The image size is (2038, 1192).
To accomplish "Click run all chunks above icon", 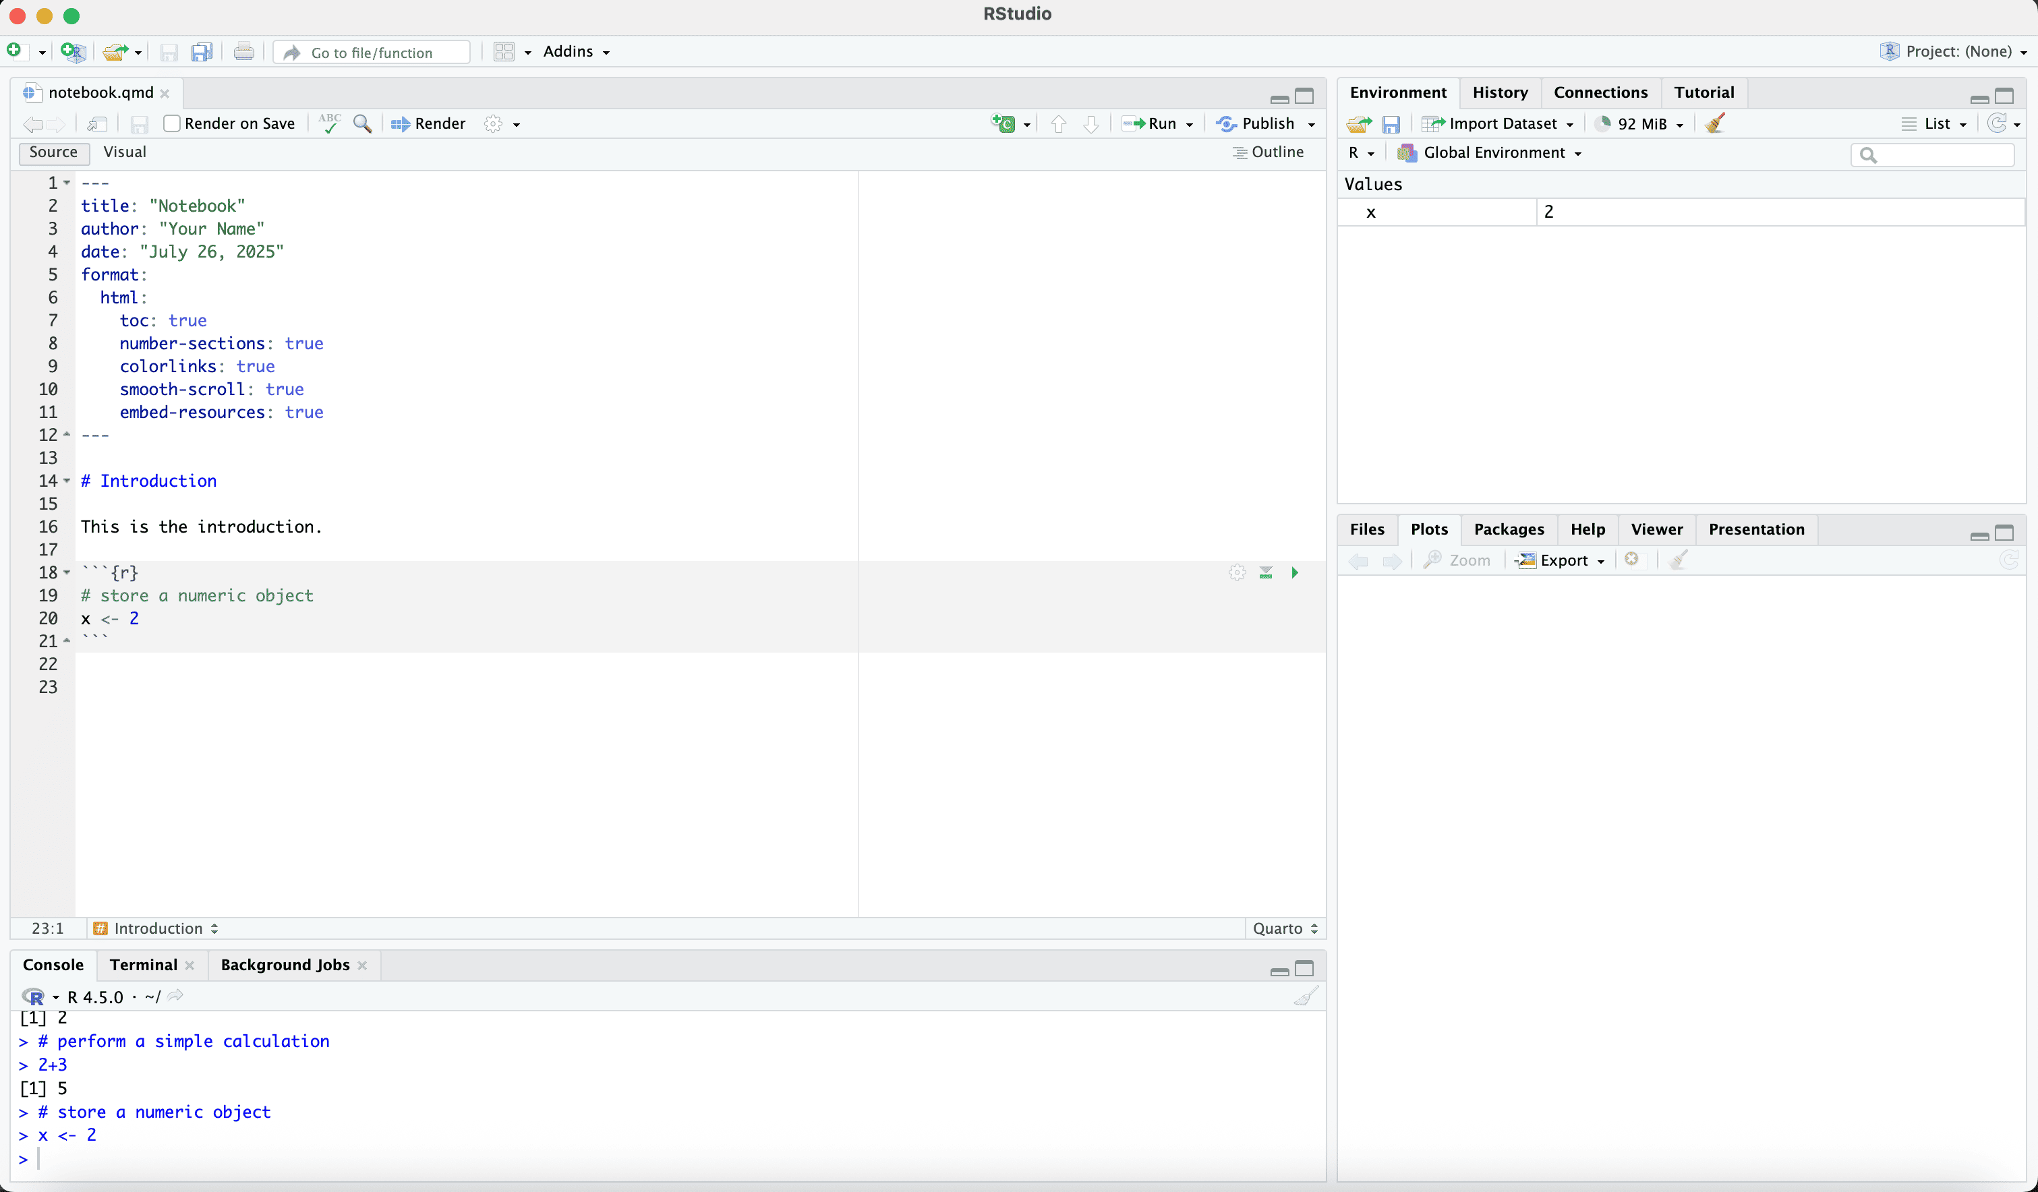I will tap(1266, 572).
